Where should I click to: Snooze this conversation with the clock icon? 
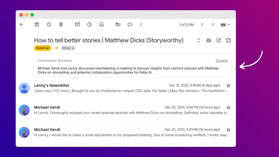[89, 25]
